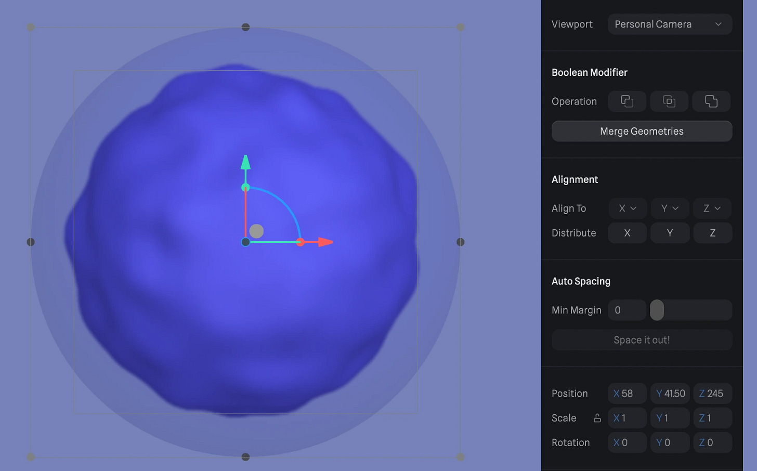Edit the Rotation X field
757x471 pixels.
(627, 442)
